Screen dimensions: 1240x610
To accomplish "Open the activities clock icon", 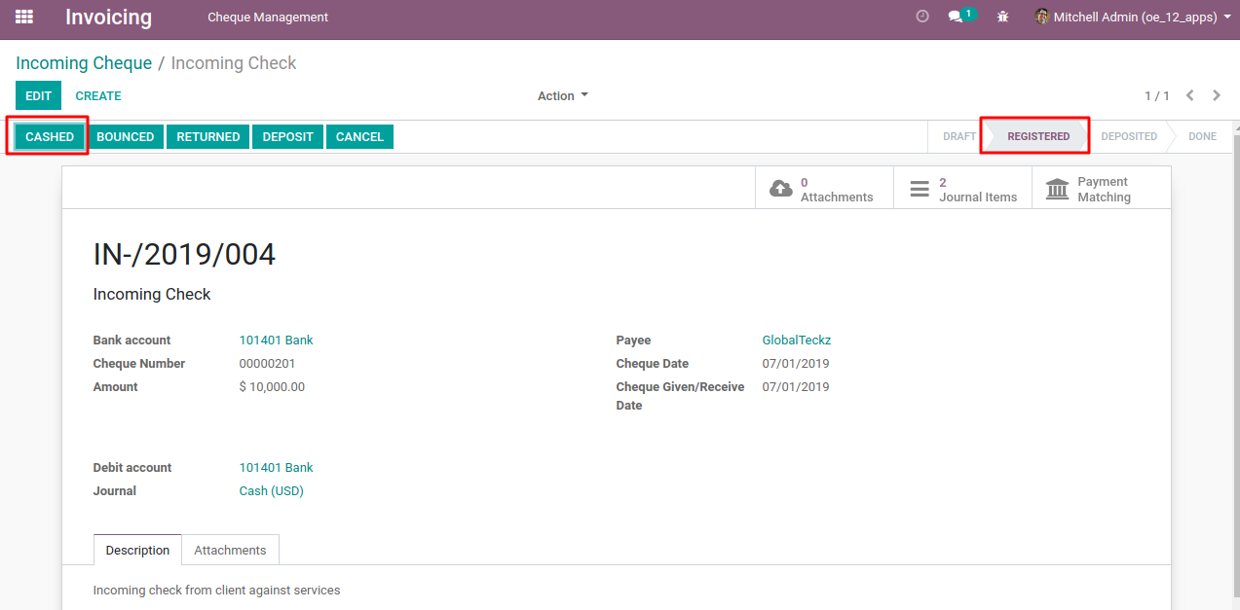I will pos(922,17).
